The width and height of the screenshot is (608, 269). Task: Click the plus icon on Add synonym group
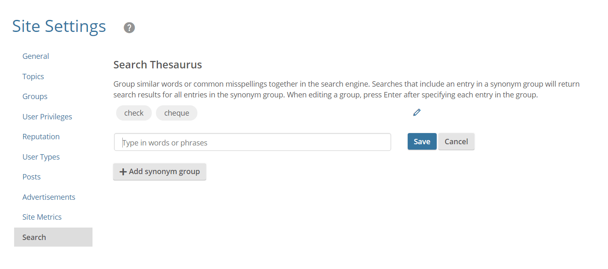(123, 172)
